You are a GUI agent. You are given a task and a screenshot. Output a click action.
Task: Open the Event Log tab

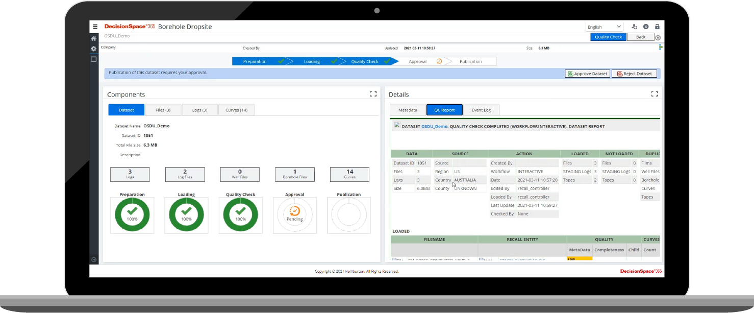[x=481, y=110]
